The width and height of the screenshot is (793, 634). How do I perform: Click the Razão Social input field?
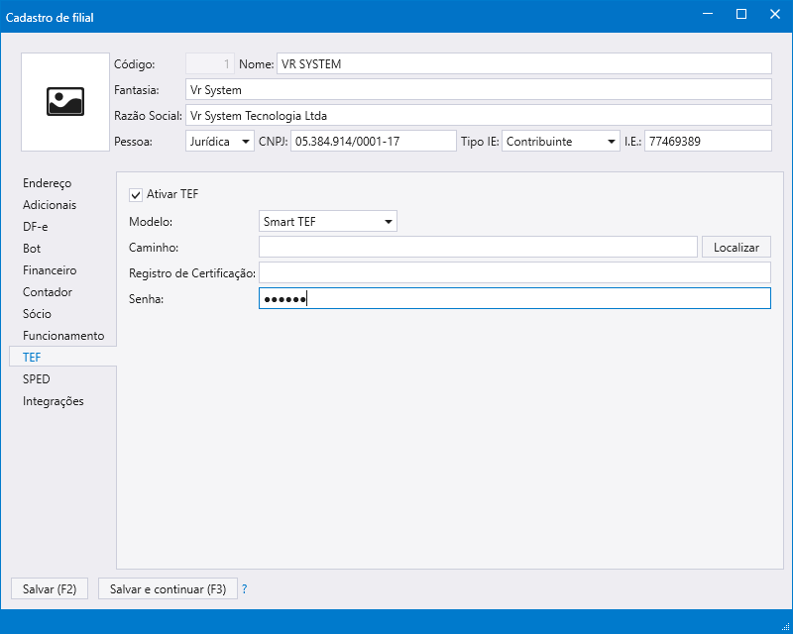tap(479, 115)
